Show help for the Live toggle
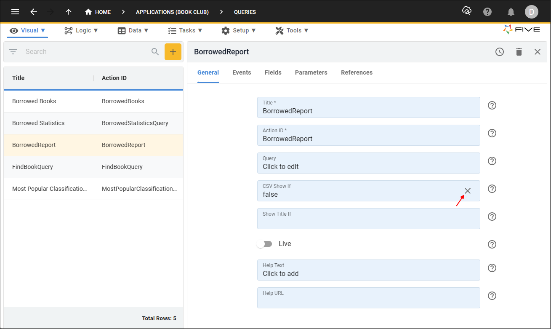551x329 pixels. 492,244
